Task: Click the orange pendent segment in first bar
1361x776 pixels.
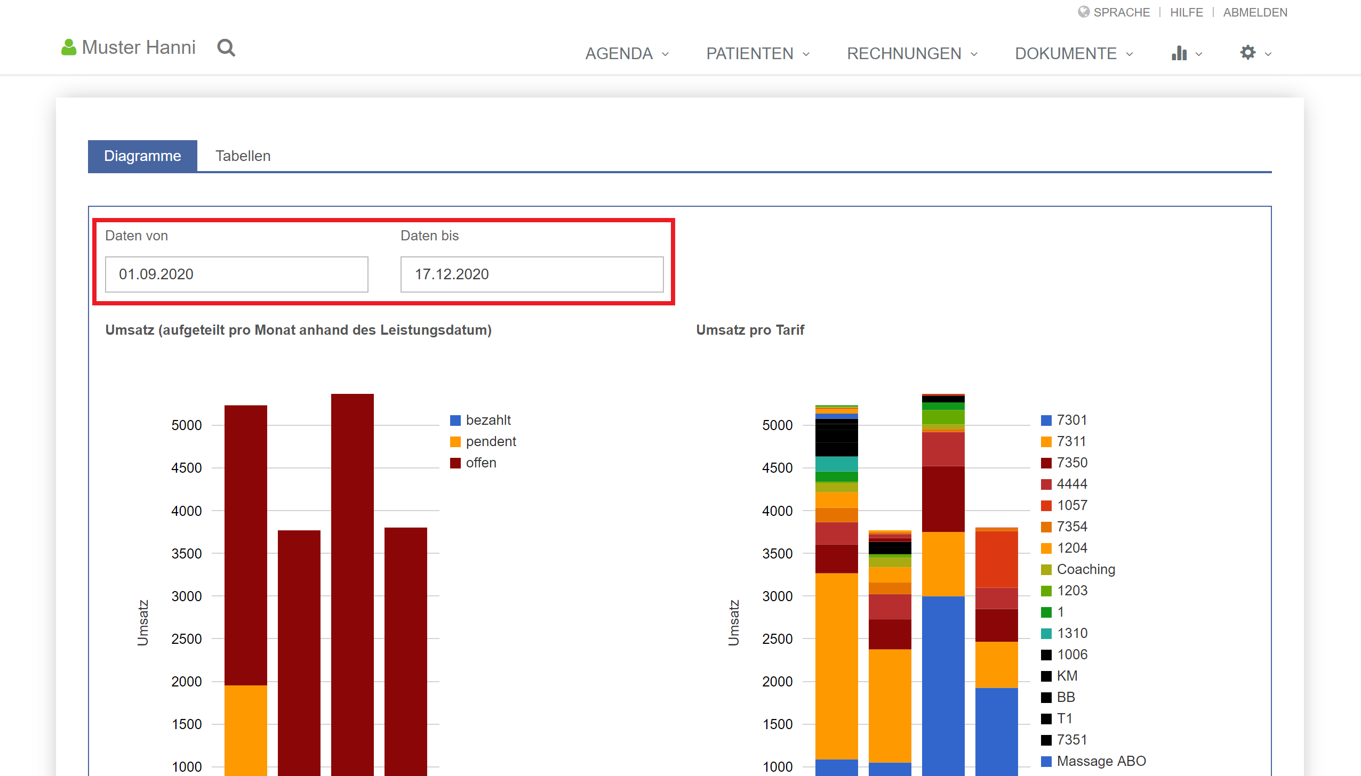Action: click(246, 731)
